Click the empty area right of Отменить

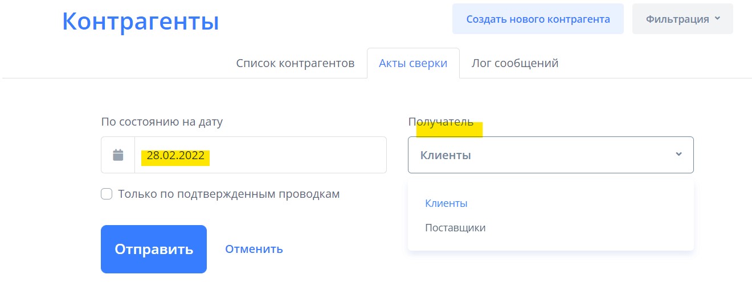(x=342, y=249)
